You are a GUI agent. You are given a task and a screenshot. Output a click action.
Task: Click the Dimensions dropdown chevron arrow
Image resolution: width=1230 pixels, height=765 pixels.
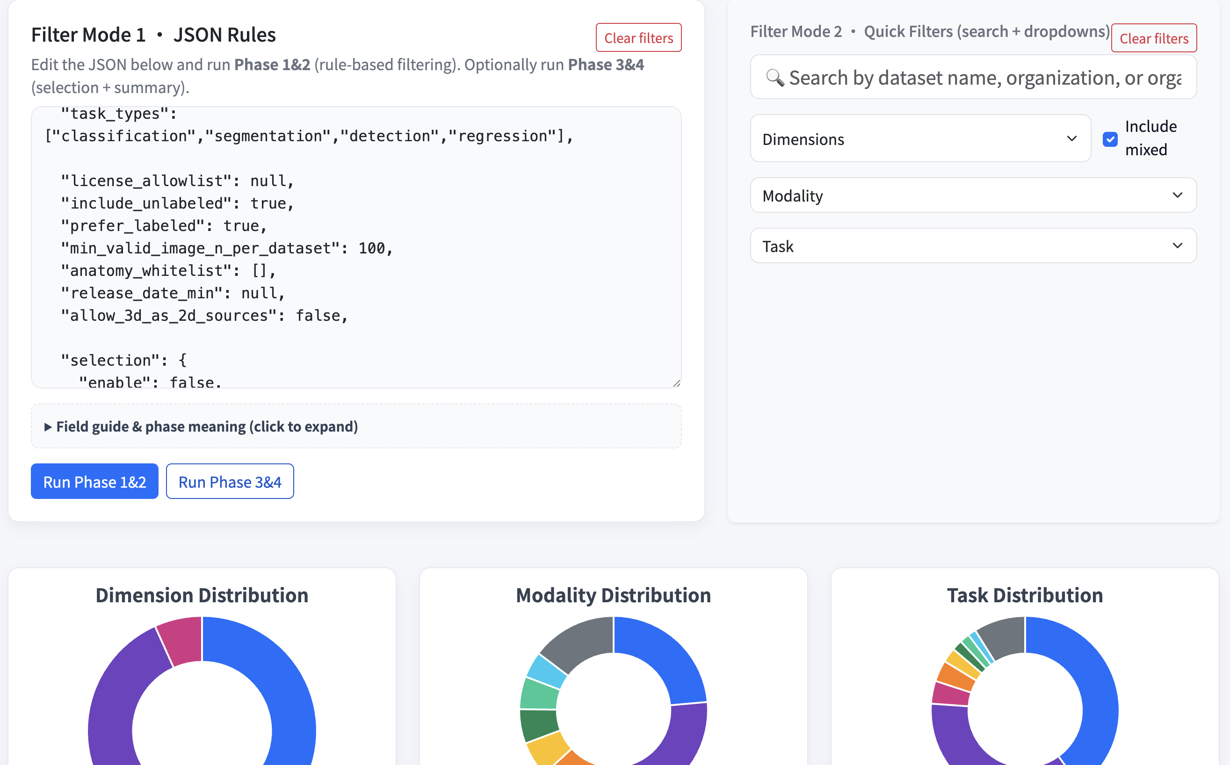tap(1071, 138)
